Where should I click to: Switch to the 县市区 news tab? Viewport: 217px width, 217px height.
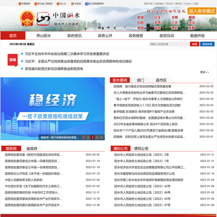pyautogui.click(x=161, y=80)
